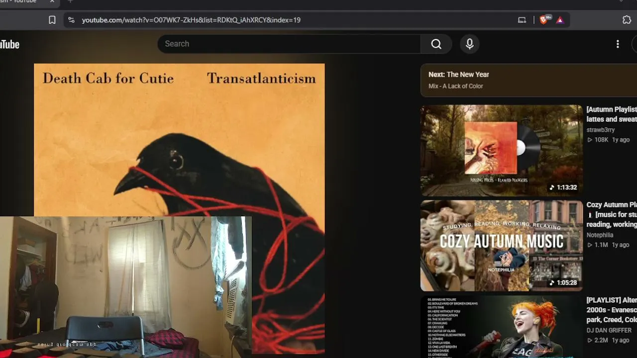
Task: Open the orange-haired singer playlist thumbnail
Action: click(x=501, y=327)
